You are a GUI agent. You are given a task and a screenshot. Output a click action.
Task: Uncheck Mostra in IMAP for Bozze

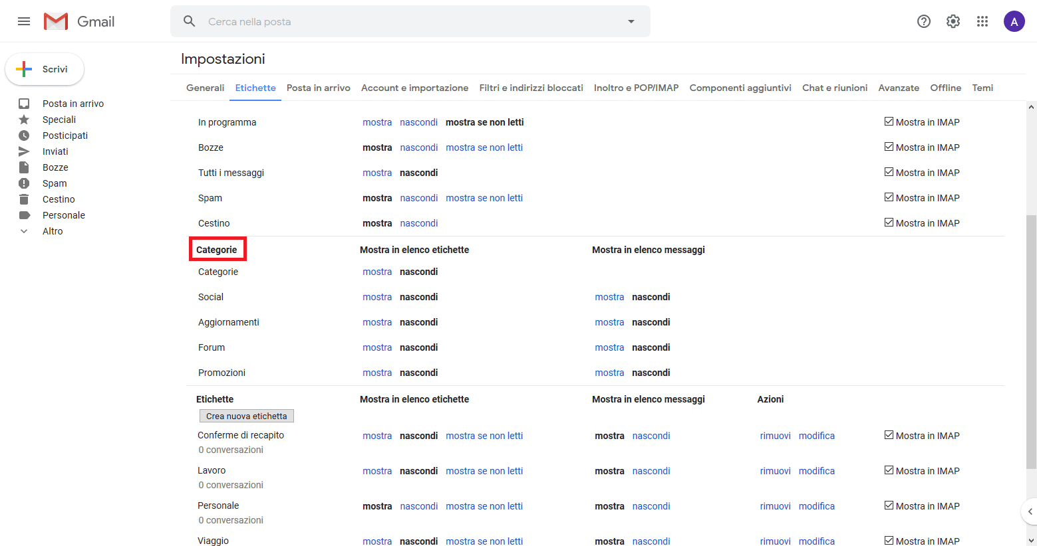click(x=889, y=147)
